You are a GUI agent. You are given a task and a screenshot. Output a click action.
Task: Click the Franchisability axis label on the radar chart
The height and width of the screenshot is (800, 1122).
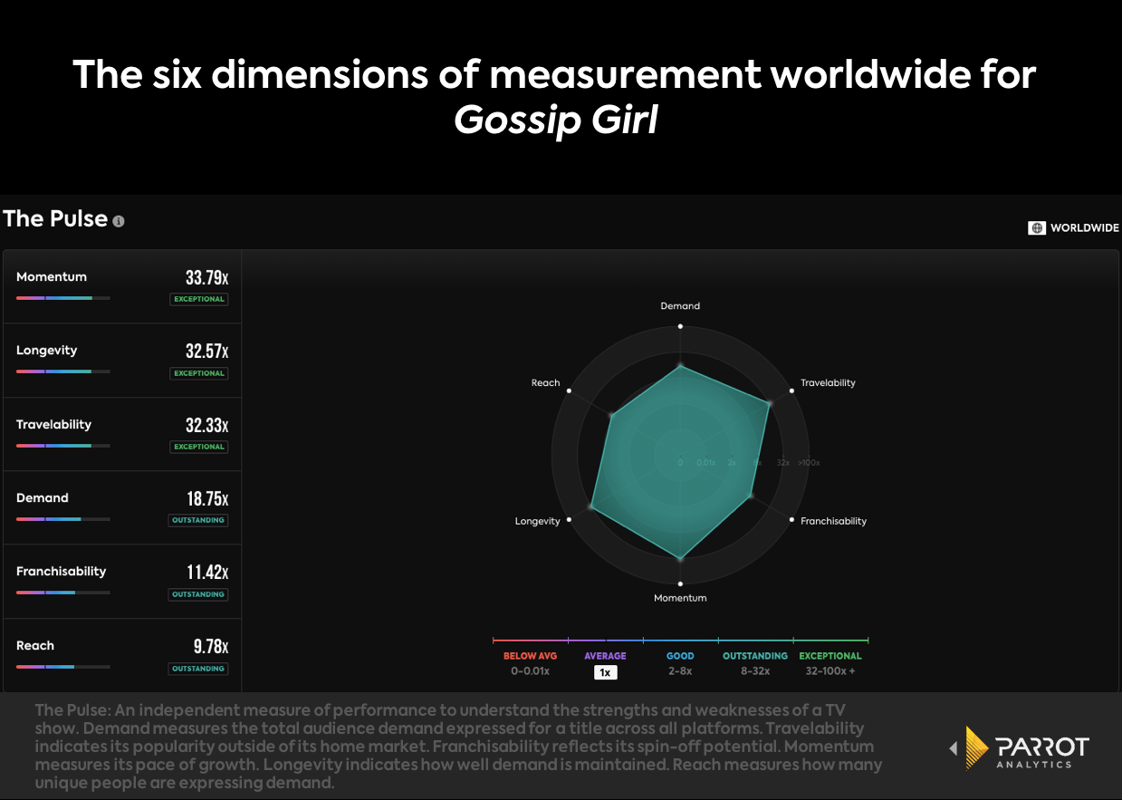click(x=834, y=521)
